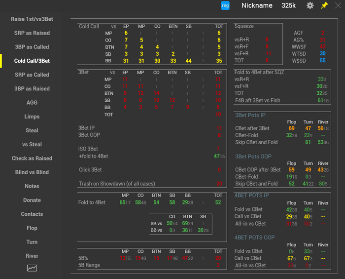Viewport: 345px width, 279px height.
Task: Open the AGG tab
Action: [32, 103]
